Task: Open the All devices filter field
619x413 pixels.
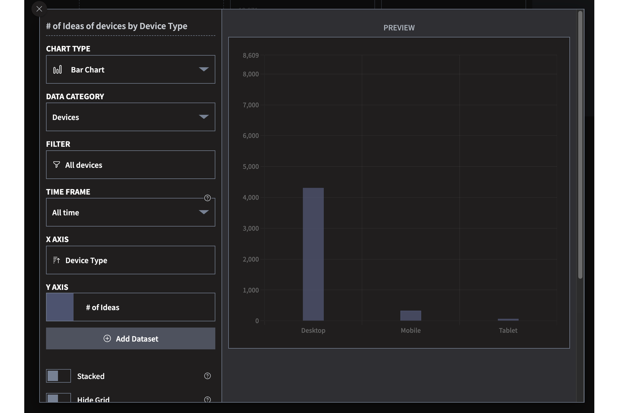Action: 130,165
